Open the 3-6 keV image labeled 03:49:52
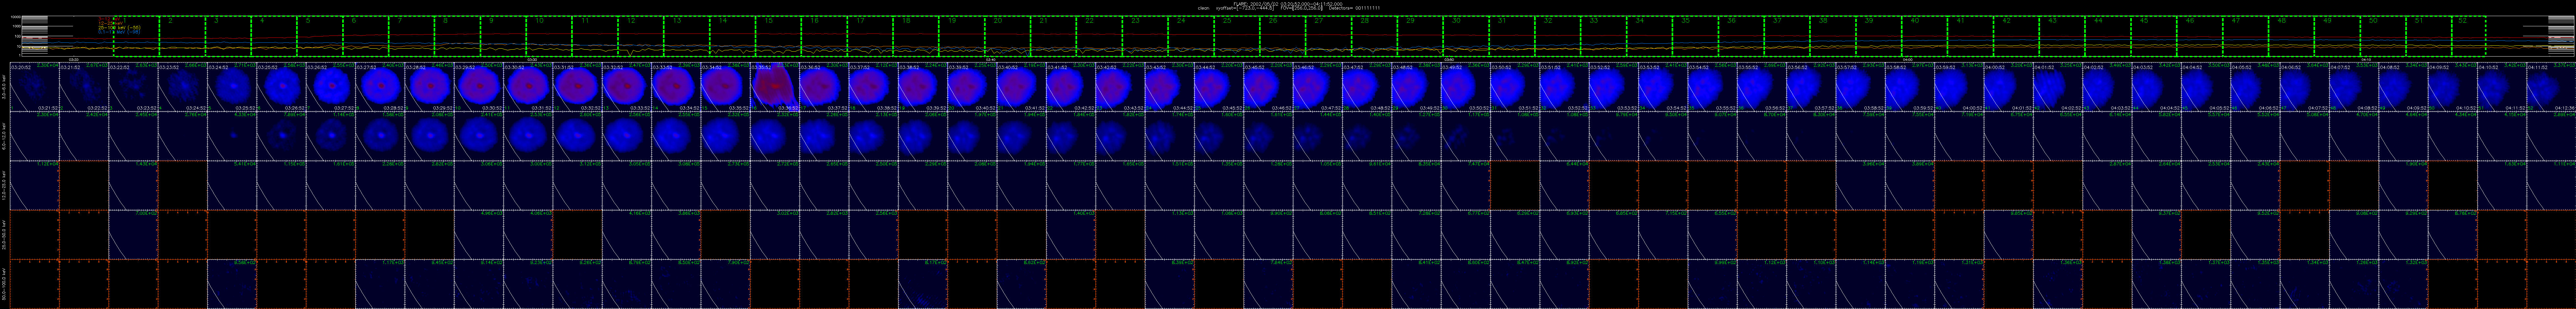The image size is (2576, 309). coord(1466,87)
